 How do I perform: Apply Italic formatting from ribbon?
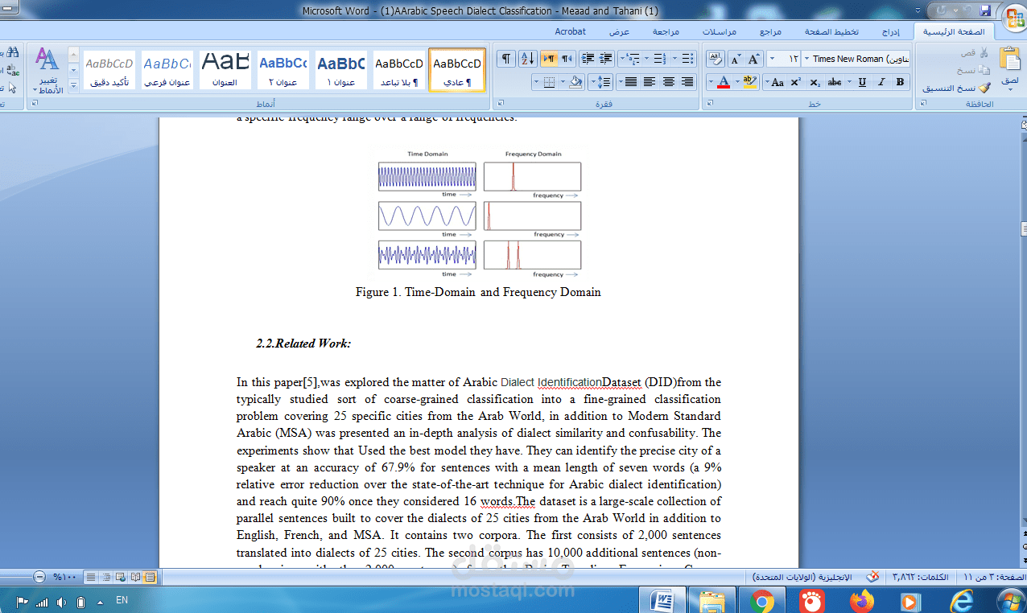point(881,82)
